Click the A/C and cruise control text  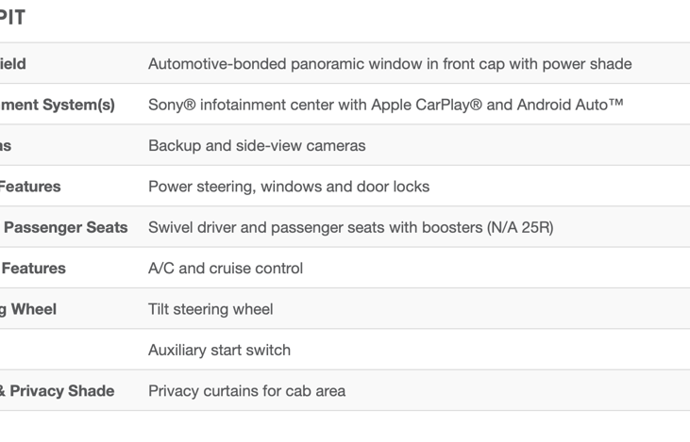click(x=226, y=269)
